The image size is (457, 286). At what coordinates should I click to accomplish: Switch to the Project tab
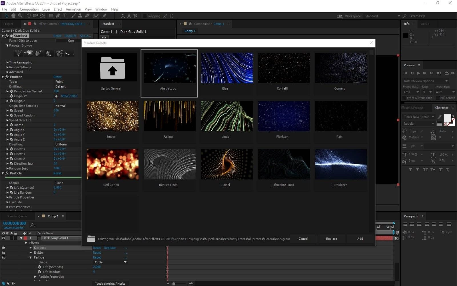(8, 24)
